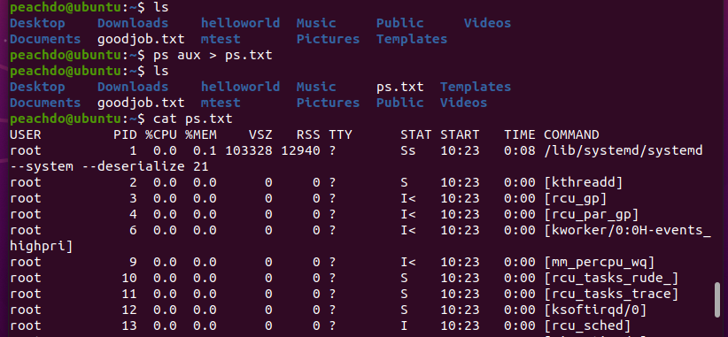
Task: Click PID 11 in the rcu_tasks_trace row
Action: click(129, 294)
